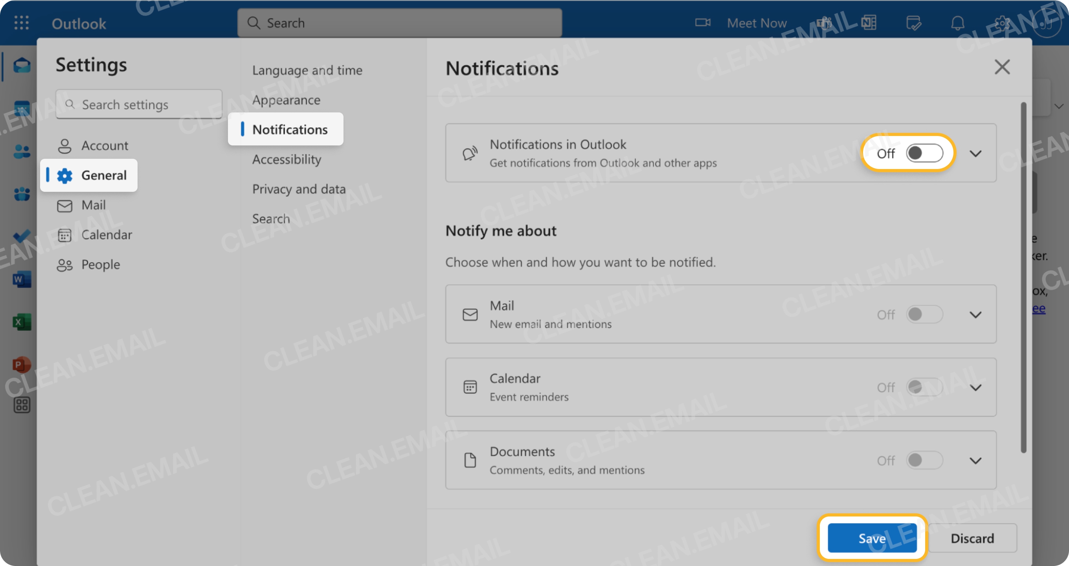Viewport: 1069px width, 566px height.
Task: Open the OneNote feed icon in header
Action: [x=869, y=23]
